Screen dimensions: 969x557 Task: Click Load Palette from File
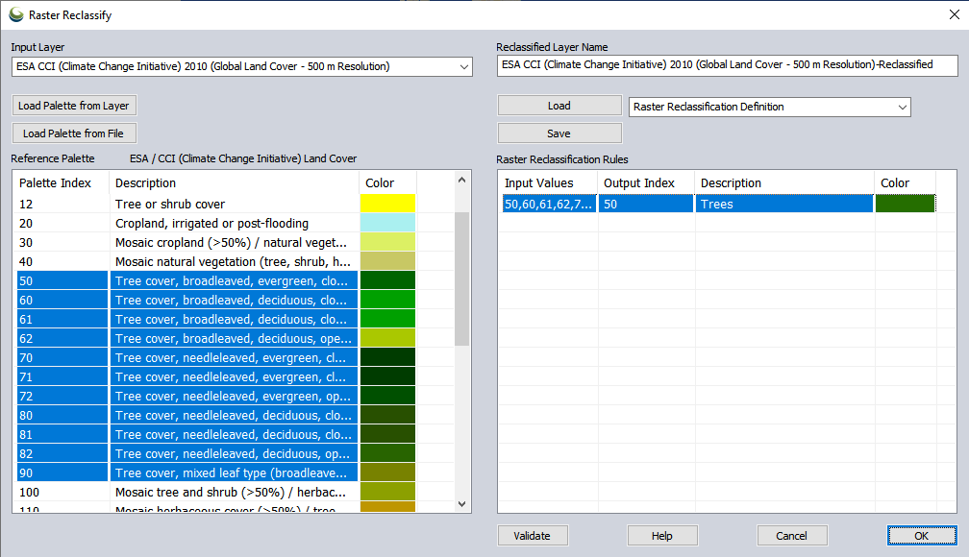pyautogui.click(x=74, y=133)
